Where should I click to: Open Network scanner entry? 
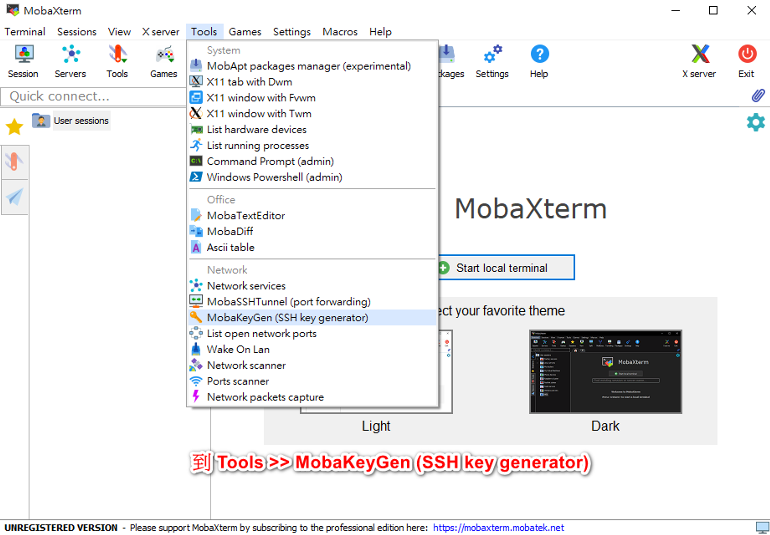point(312,365)
